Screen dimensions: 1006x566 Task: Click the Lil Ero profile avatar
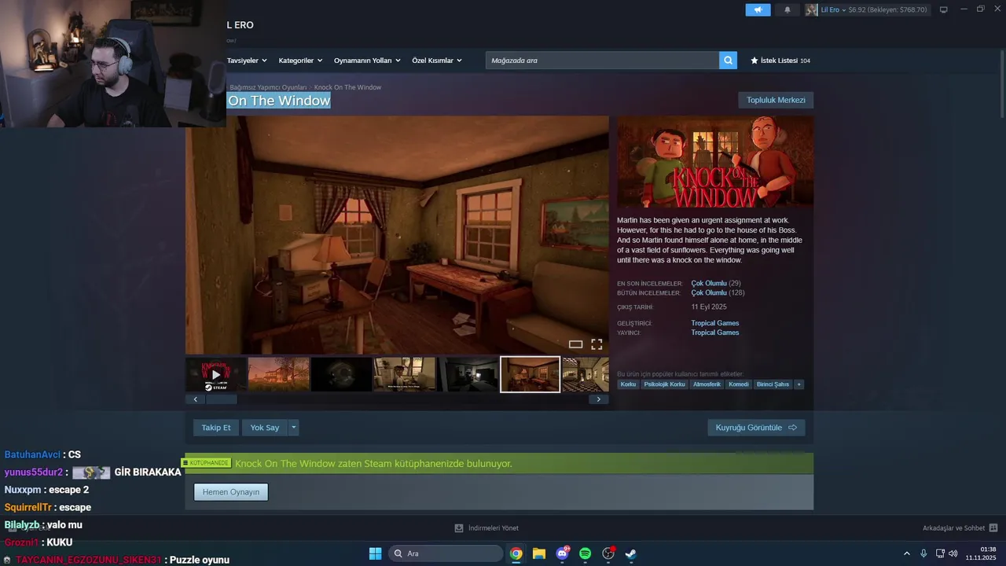(811, 9)
